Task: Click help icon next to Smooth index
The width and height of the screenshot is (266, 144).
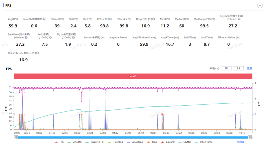Action: point(44,19)
